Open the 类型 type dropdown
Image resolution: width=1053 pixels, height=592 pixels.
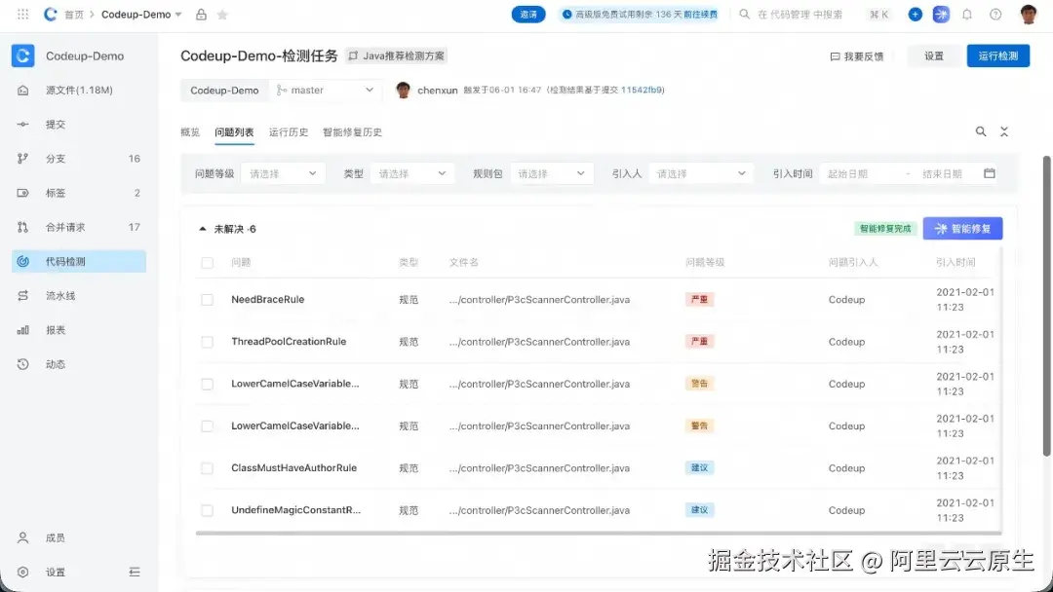(411, 173)
